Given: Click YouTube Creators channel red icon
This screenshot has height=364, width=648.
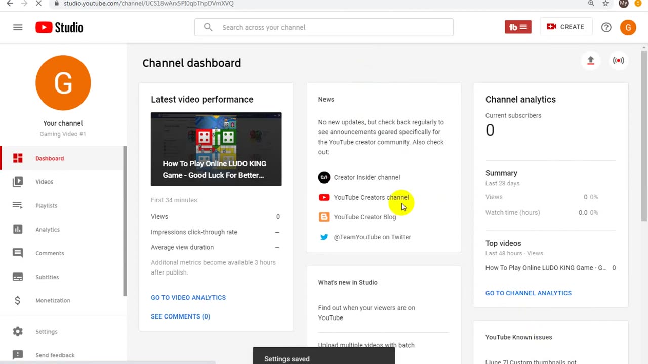Looking at the screenshot, I should tap(324, 197).
